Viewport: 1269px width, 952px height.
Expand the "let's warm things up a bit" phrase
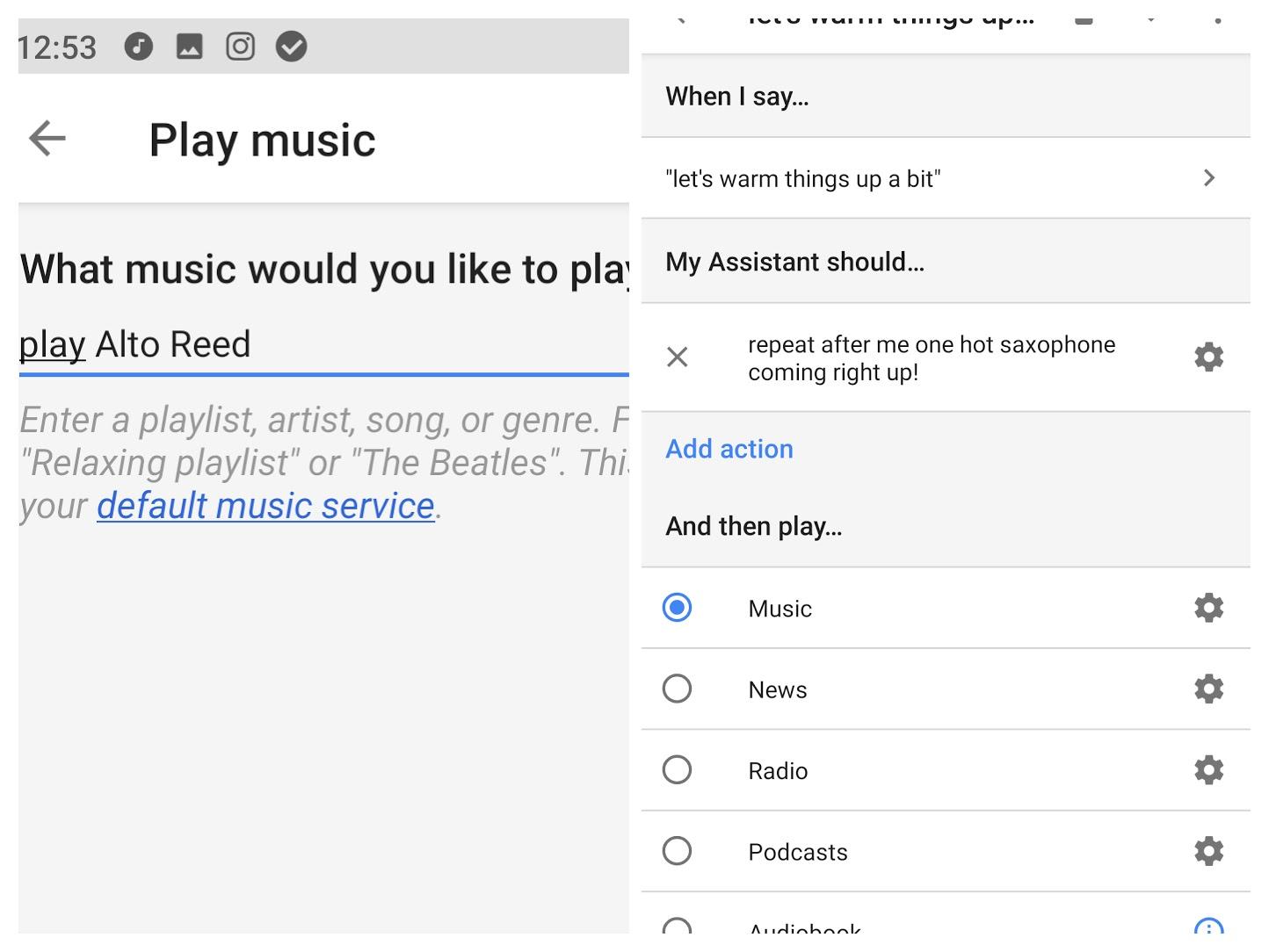click(1208, 178)
